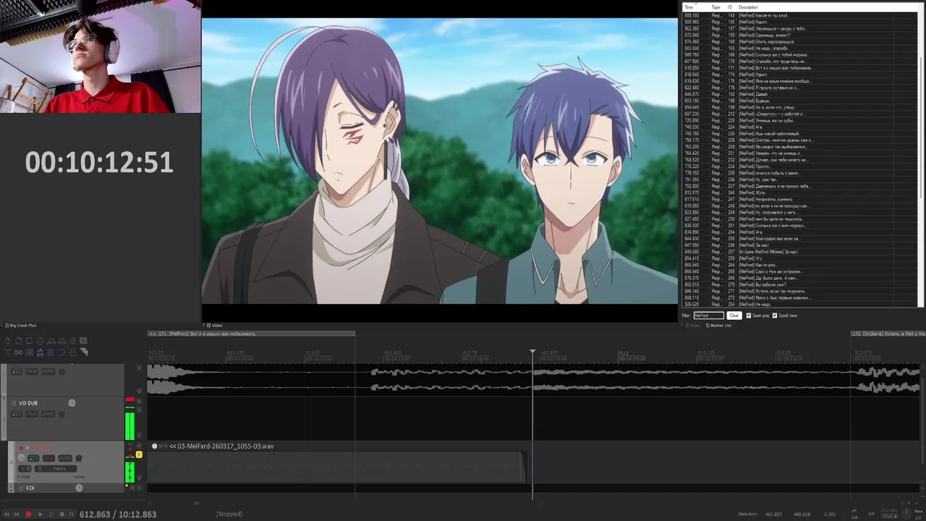Select region row ID 257 at 849.680
926x521 pixels.
799,252
